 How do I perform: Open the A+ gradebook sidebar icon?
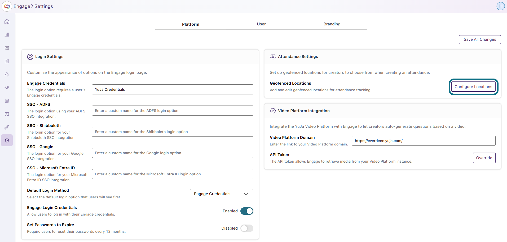(x=7, y=48)
